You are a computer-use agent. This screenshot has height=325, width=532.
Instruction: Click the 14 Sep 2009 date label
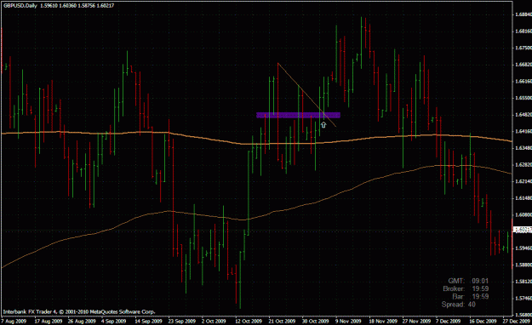click(x=148, y=321)
